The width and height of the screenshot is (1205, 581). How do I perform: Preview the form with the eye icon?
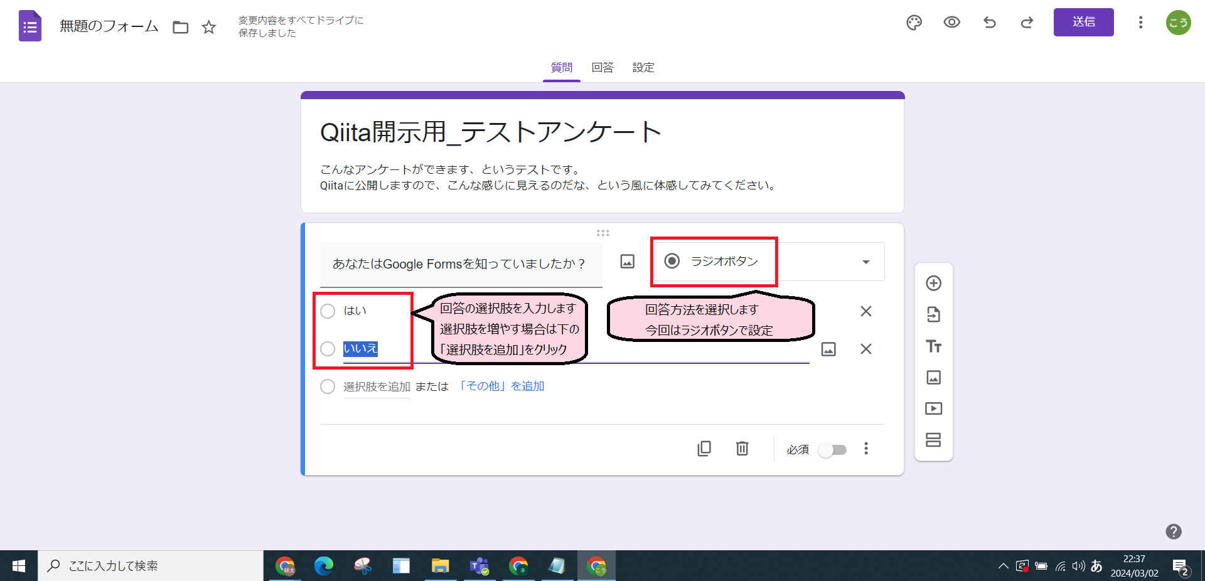click(951, 22)
